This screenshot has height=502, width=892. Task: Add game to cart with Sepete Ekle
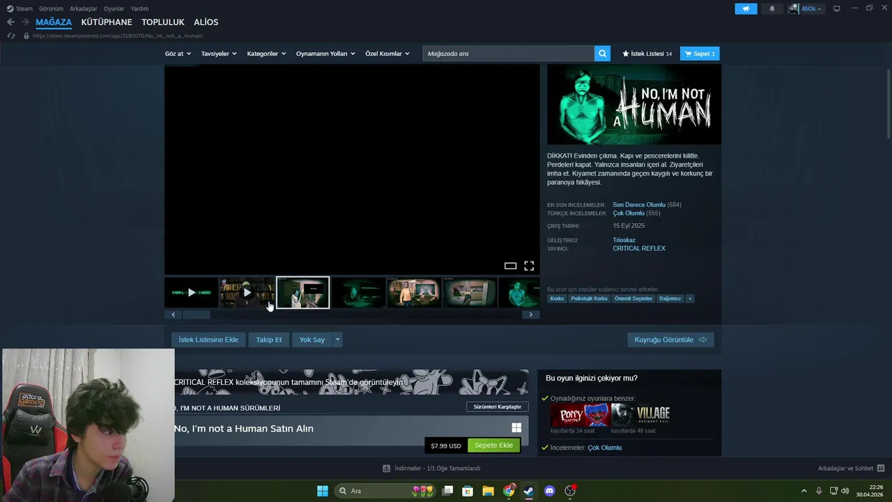[x=493, y=446]
